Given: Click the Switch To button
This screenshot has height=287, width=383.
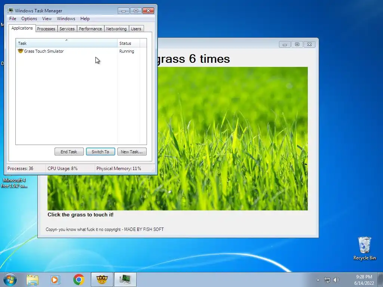Looking at the screenshot, I should (100, 152).
